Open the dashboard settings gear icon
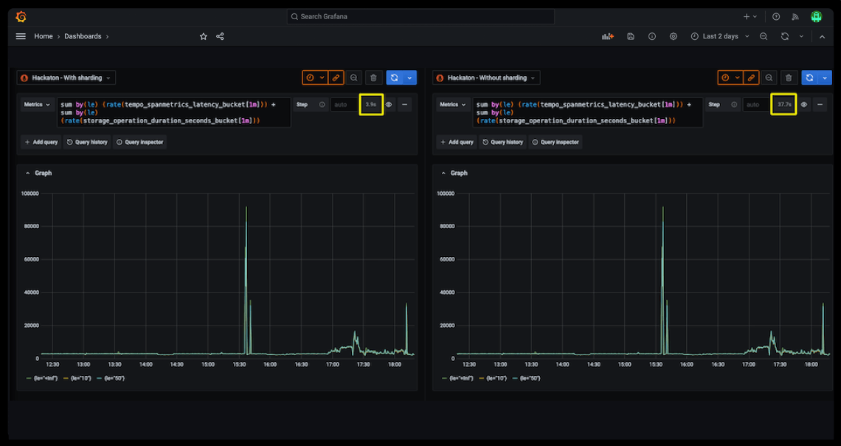 [673, 35]
